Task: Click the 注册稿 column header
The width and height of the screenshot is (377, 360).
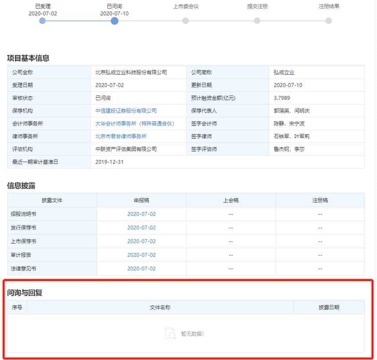Action: [x=320, y=200]
